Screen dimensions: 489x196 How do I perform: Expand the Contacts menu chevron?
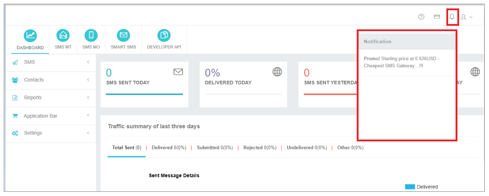88,79
